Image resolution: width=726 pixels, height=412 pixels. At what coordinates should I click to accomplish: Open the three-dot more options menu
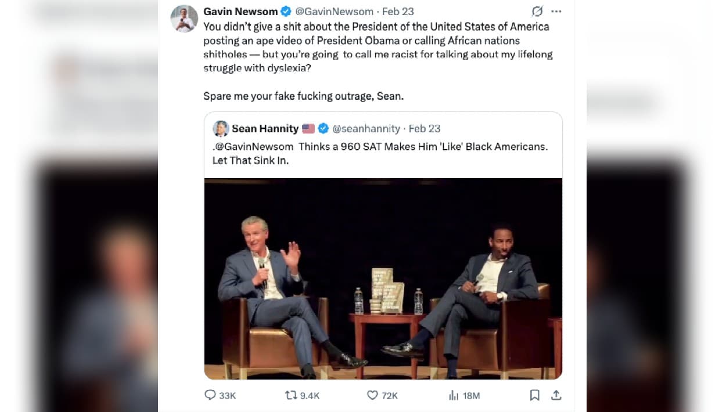pyautogui.click(x=556, y=12)
